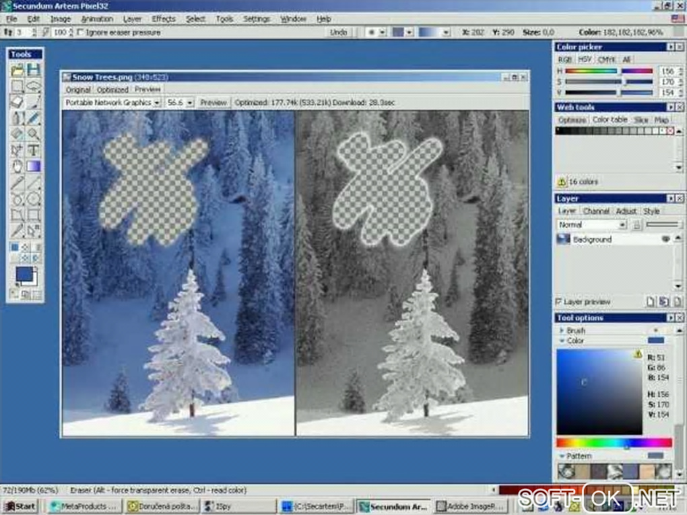Open the Effects menu
The height and width of the screenshot is (515, 687).
tap(164, 19)
